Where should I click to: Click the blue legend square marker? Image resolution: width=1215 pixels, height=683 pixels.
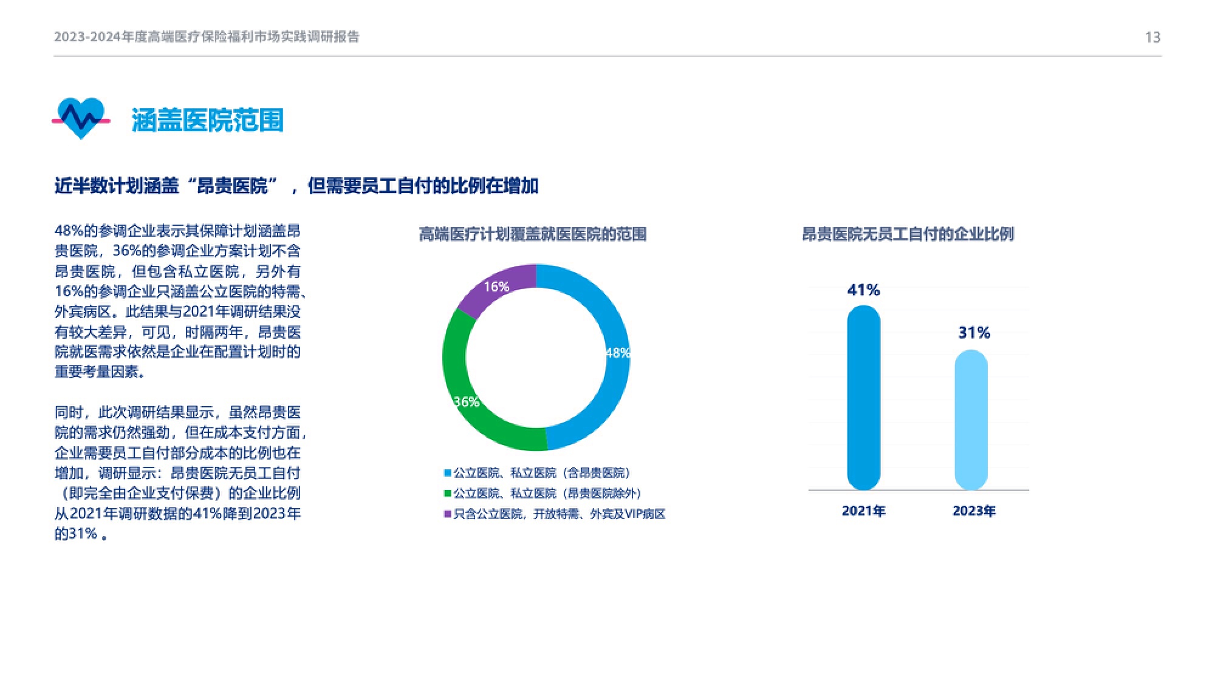(447, 473)
